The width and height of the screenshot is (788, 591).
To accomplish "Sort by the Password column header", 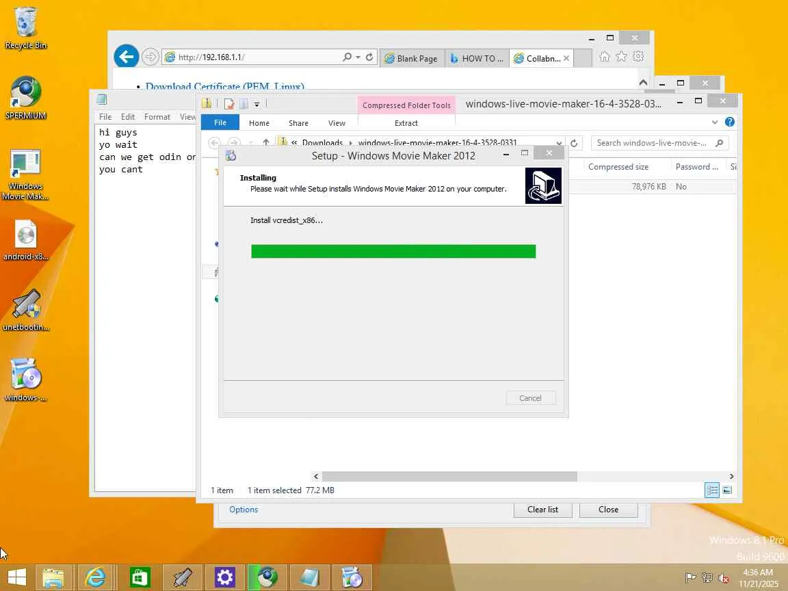I will click(x=697, y=167).
